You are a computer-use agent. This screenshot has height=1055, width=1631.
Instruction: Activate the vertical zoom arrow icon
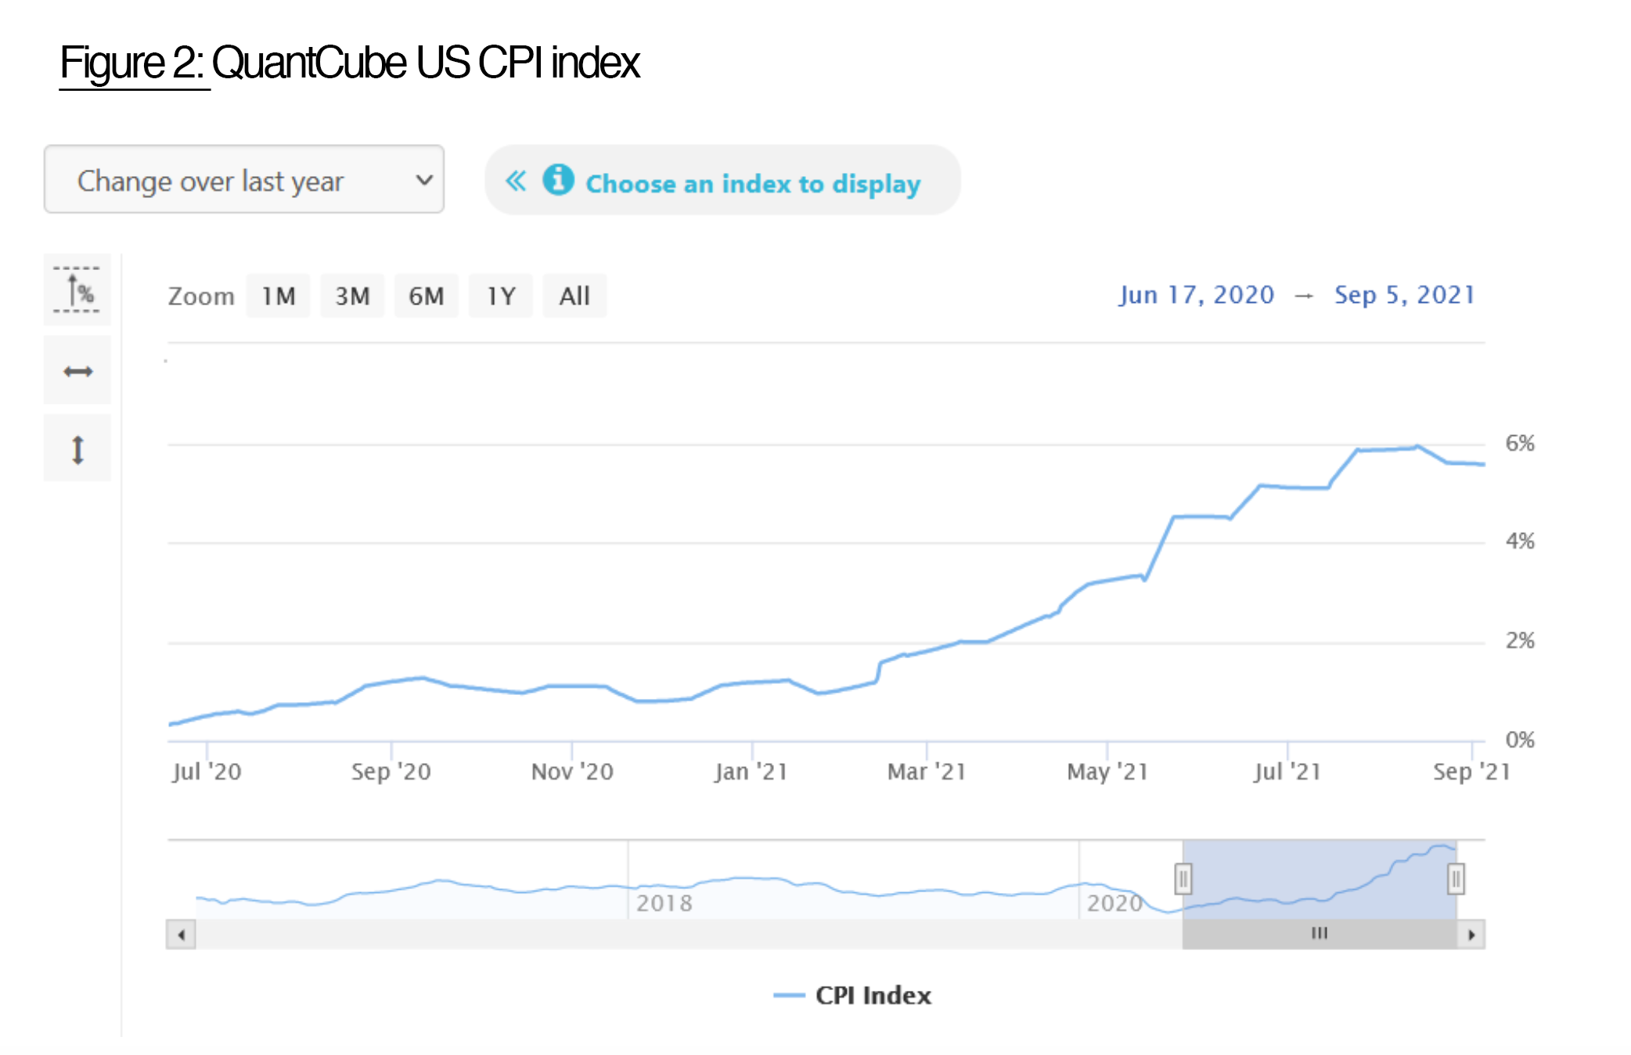[x=77, y=446]
